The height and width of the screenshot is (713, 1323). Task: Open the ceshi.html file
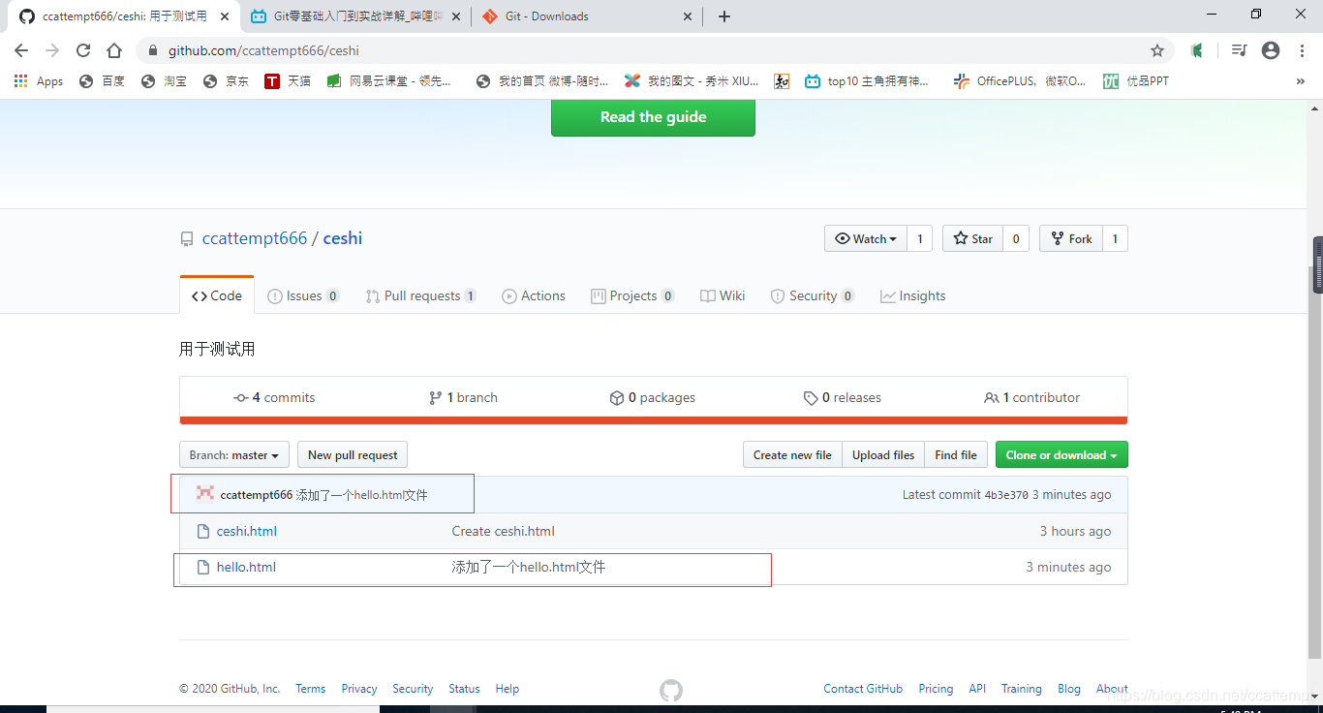246,531
